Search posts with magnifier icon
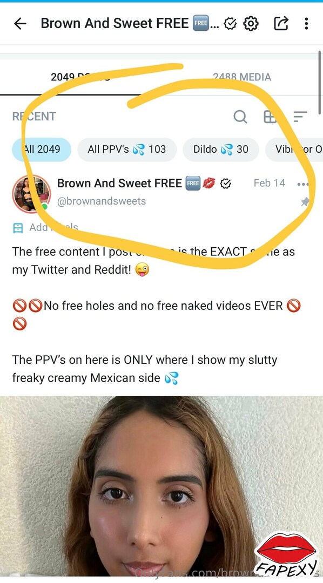Screen dimensions: 323x583 pos(240,117)
